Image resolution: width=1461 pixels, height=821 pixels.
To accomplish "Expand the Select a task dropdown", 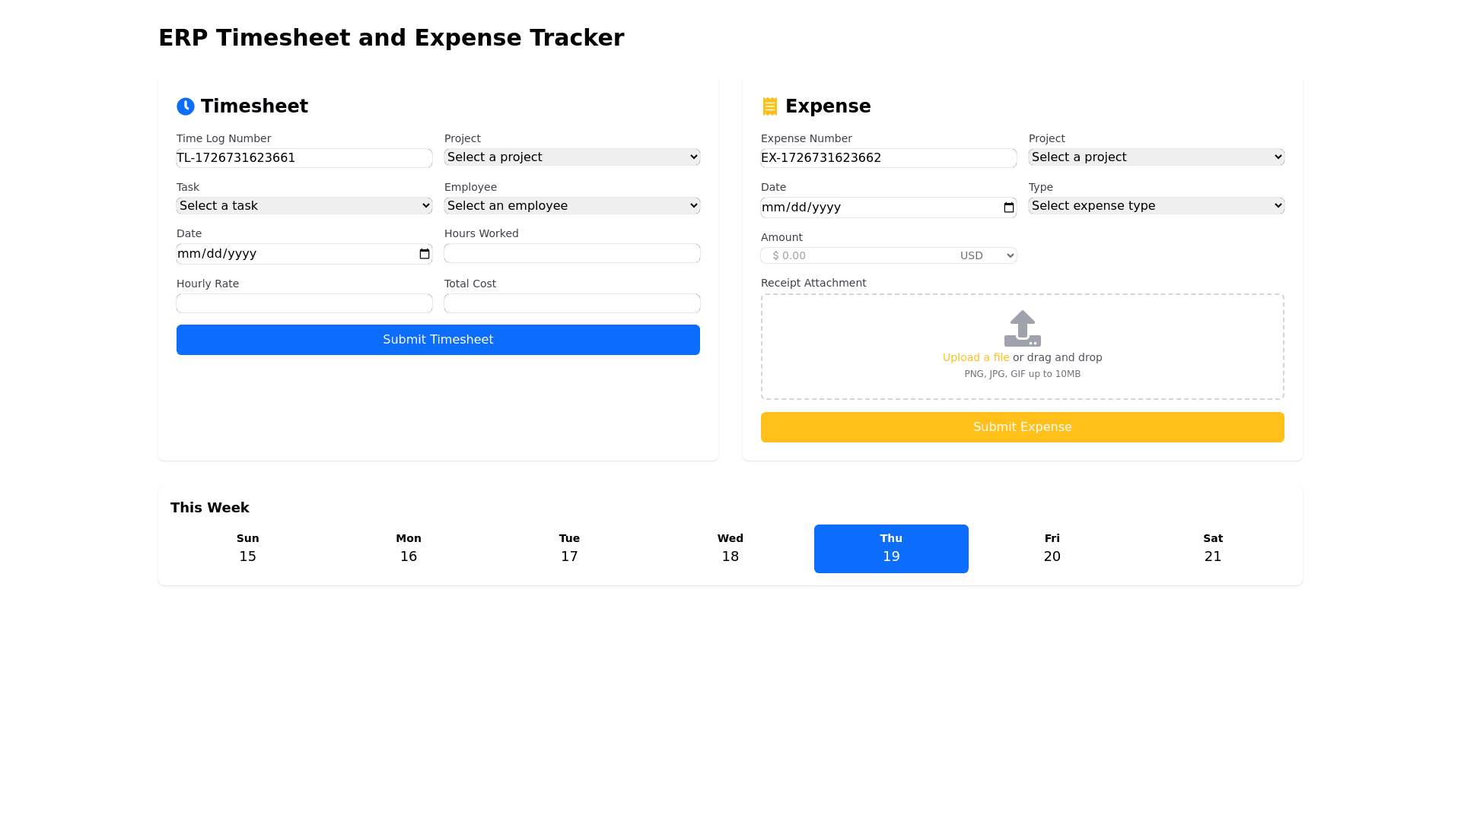I will pyautogui.click(x=304, y=206).
